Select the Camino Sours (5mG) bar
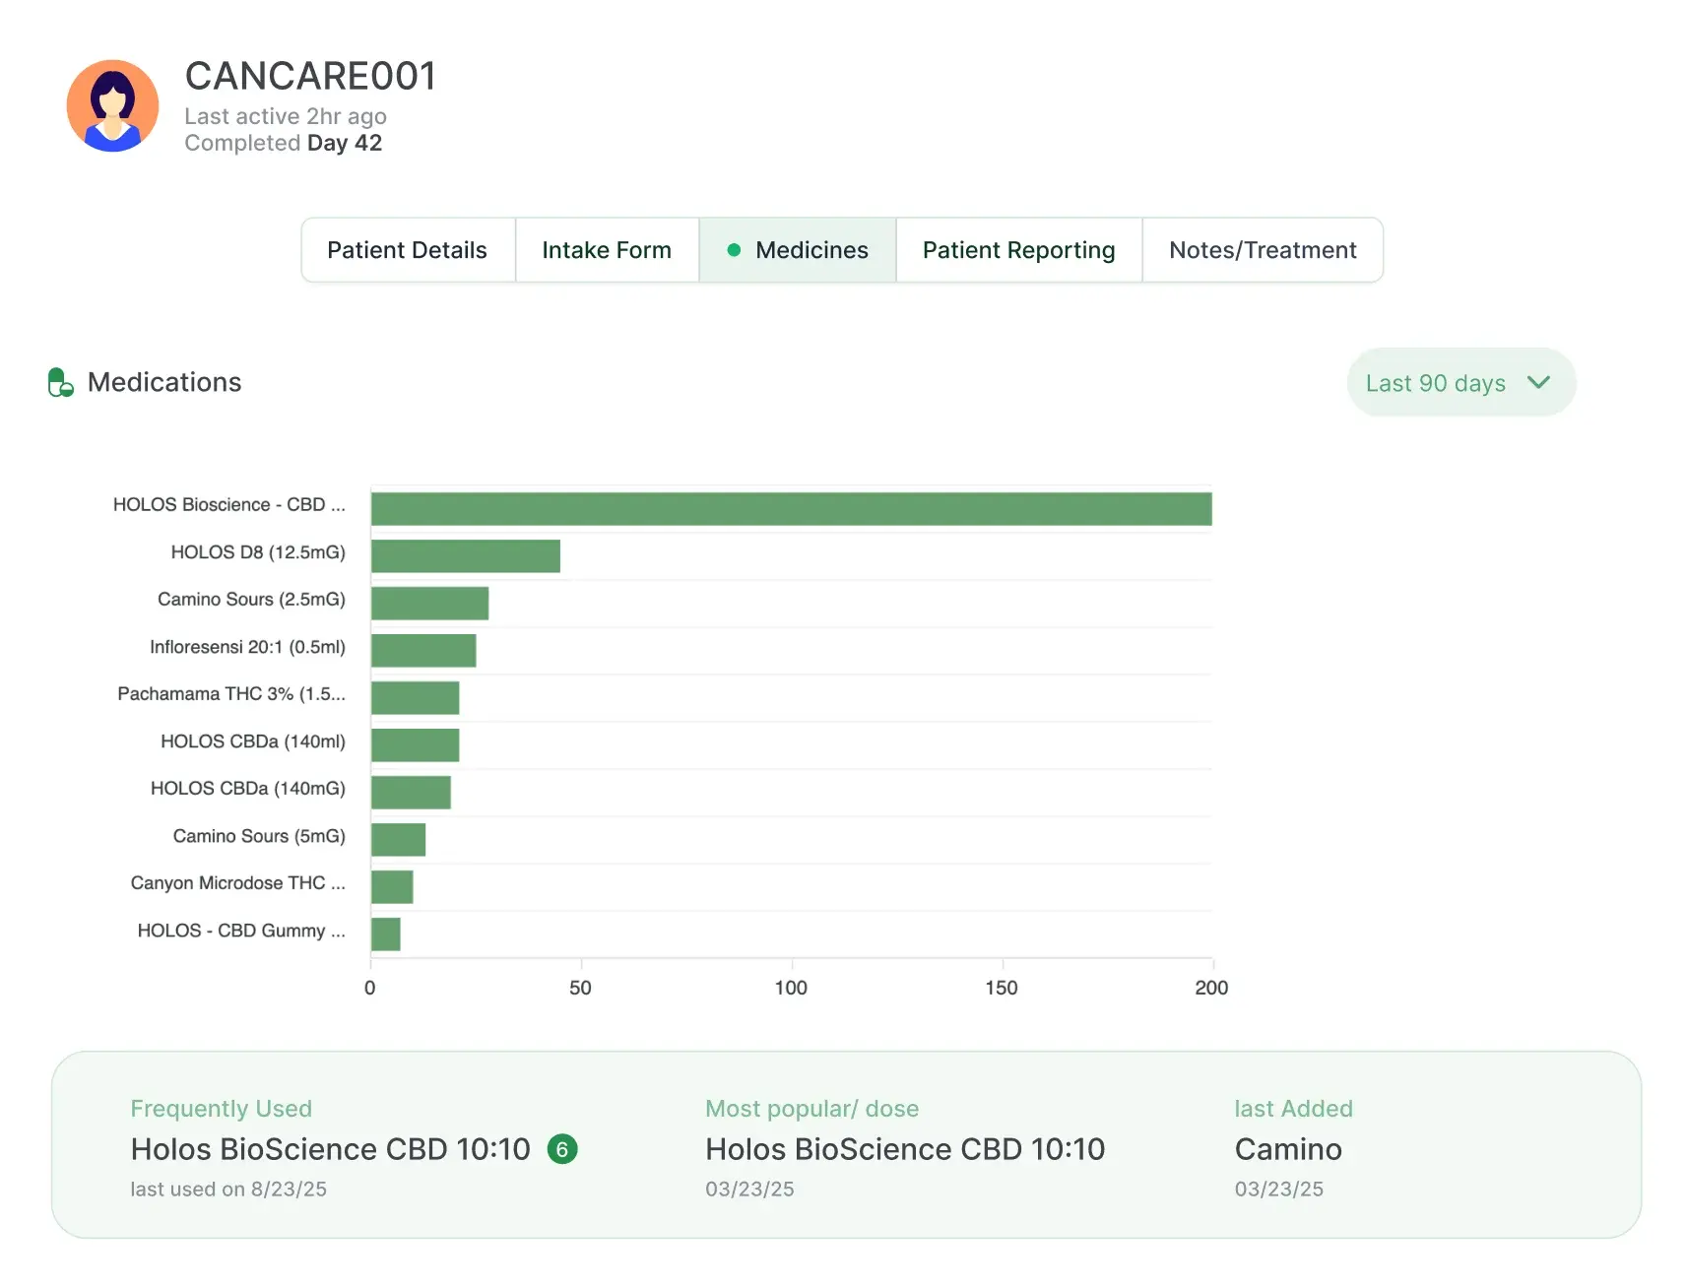The image size is (1686, 1288). point(398,840)
